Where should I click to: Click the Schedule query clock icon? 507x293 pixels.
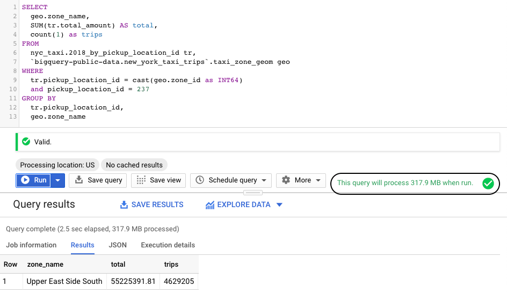tap(200, 180)
